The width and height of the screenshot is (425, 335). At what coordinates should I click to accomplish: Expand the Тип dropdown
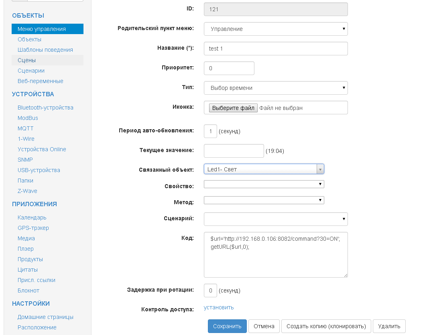276,88
